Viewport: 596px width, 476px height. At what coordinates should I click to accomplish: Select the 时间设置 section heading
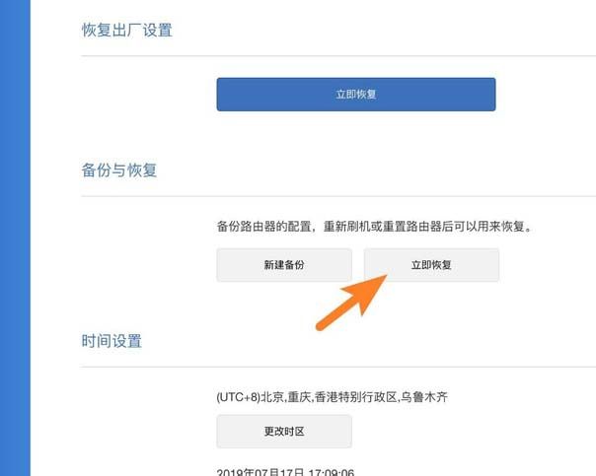(112, 341)
